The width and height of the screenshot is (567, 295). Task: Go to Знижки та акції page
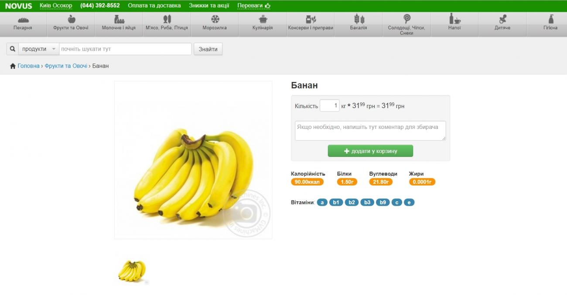tap(209, 6)
